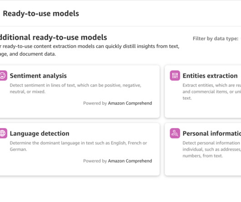241x202 pixels.
Task: Click the Entities extraction description text
Action: [x=212, y=92]
